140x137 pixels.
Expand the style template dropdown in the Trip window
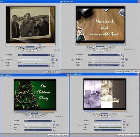[x=119, y=55]
